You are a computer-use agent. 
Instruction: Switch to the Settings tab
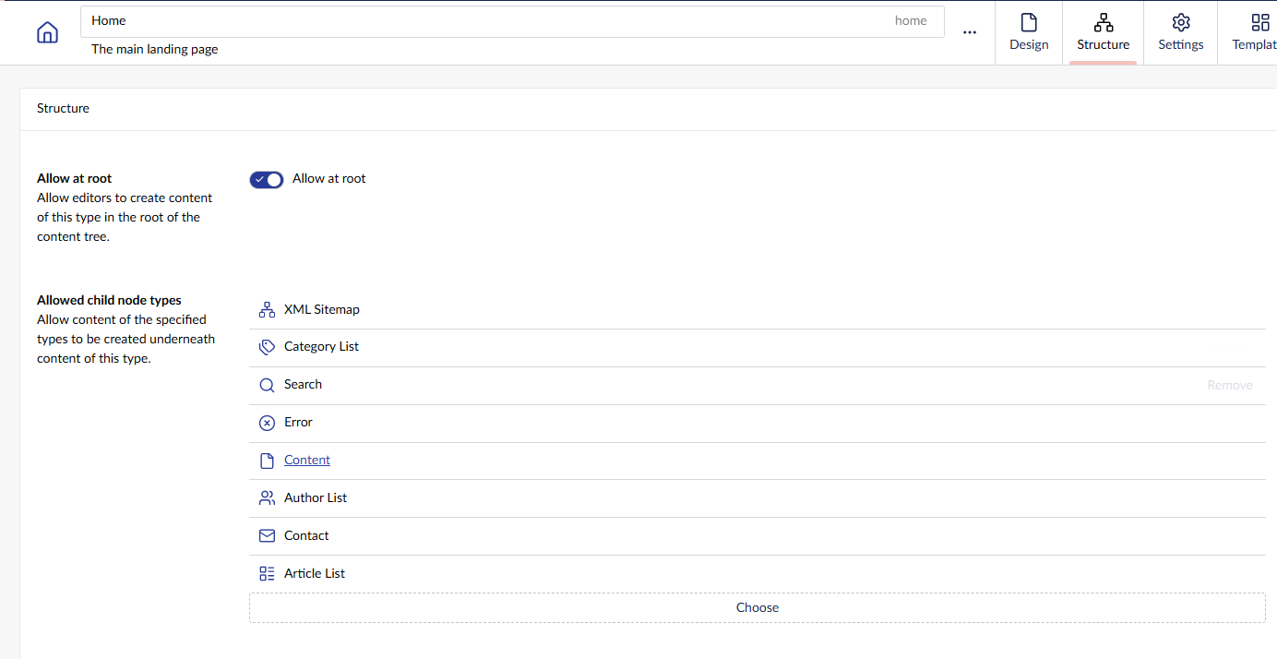click(1181, 33)
